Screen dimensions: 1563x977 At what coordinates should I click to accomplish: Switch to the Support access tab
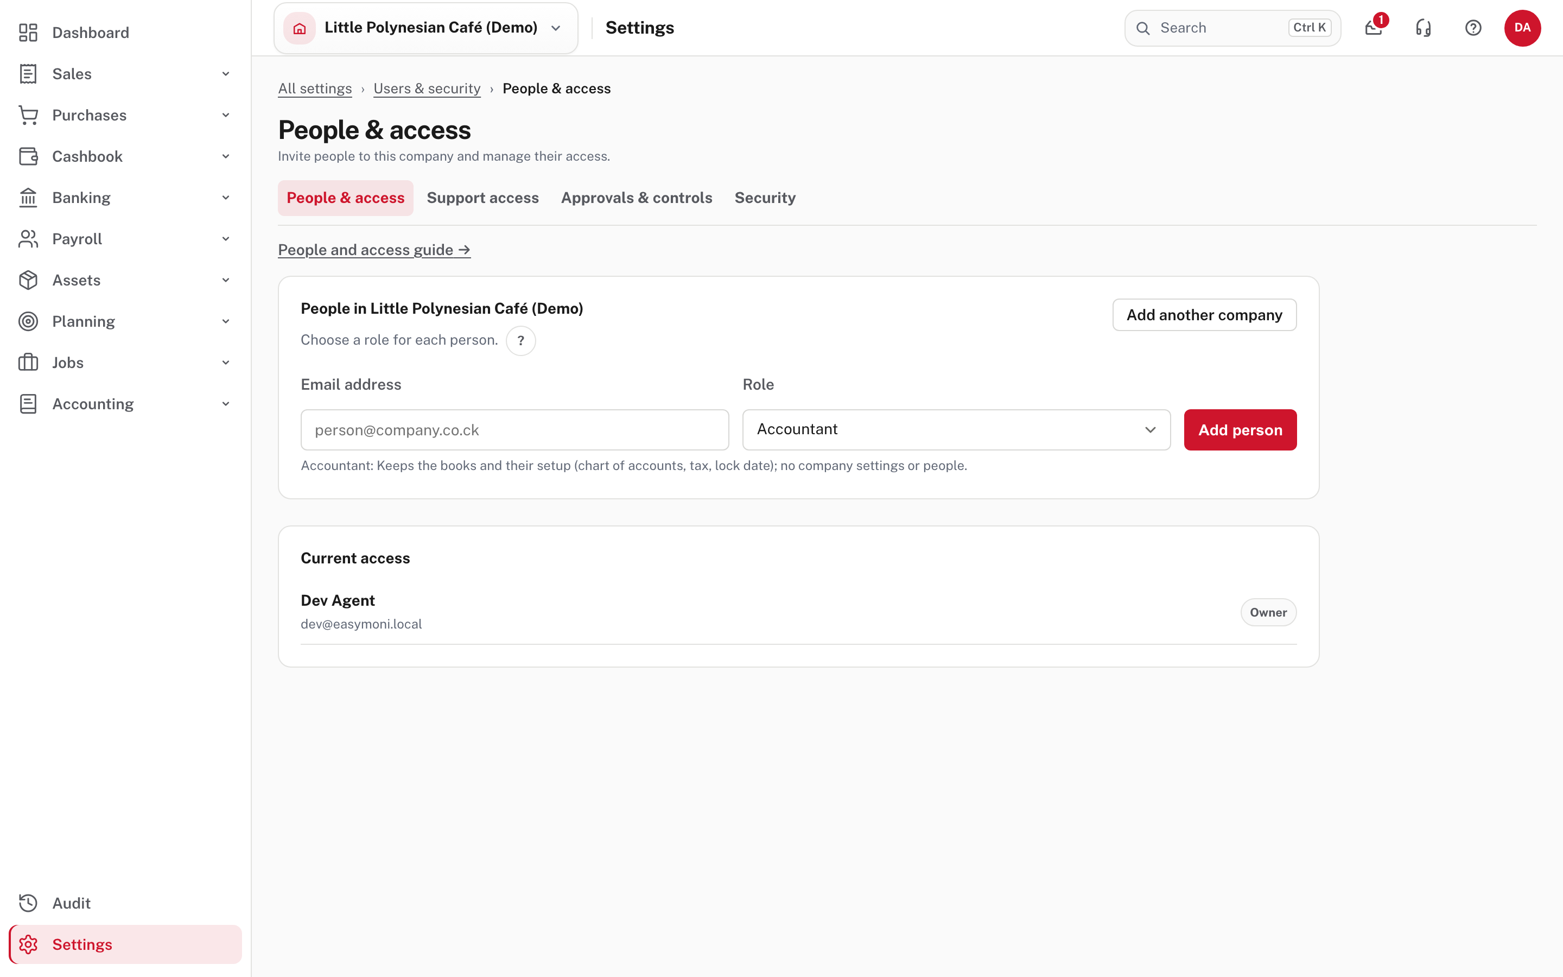coord(482,198)
